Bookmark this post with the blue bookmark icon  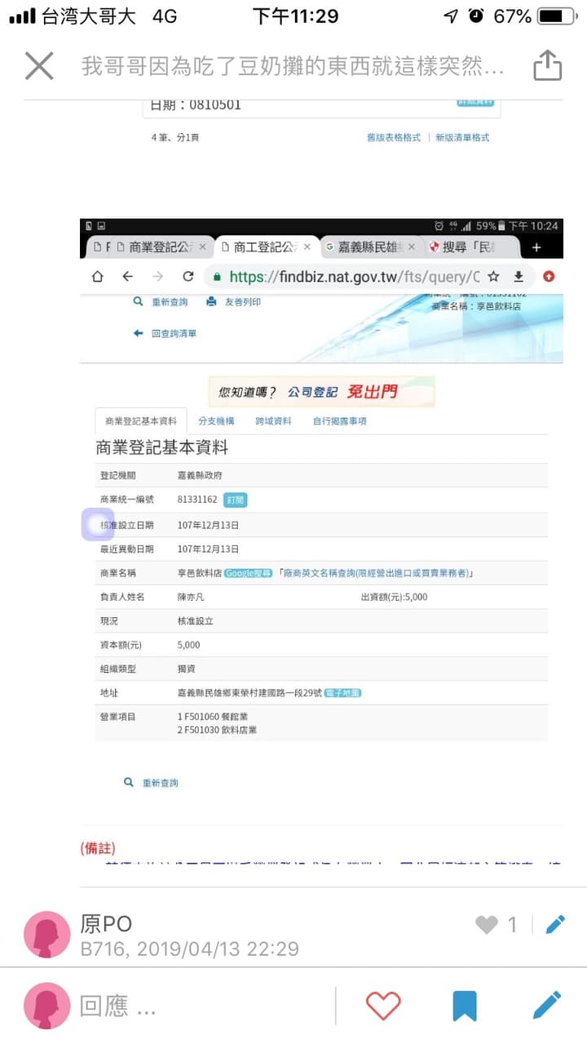[465, 1006]
